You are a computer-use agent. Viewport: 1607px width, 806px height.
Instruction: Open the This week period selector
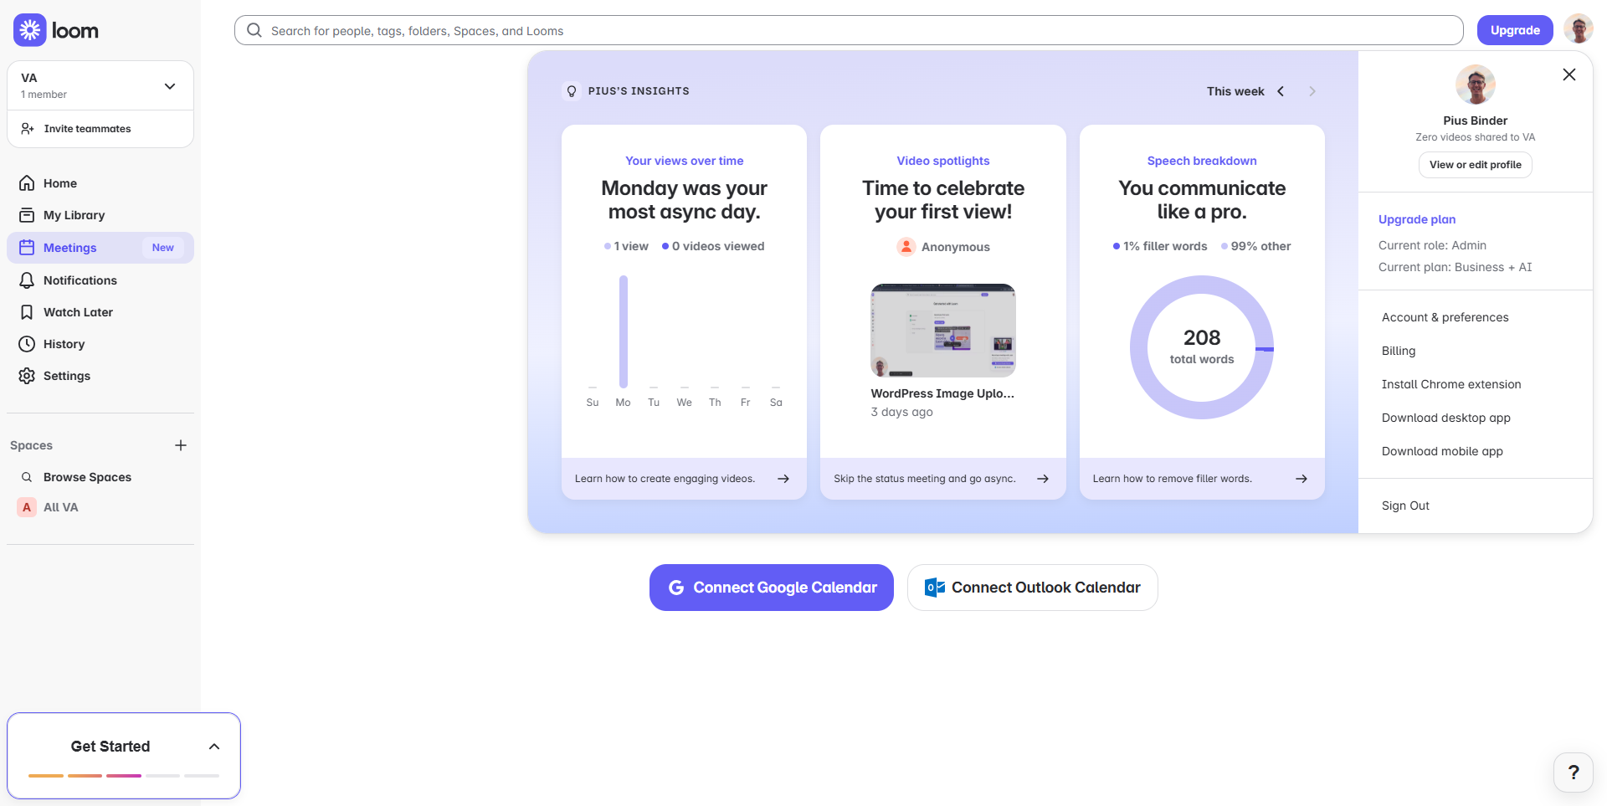pos(1235,91)
